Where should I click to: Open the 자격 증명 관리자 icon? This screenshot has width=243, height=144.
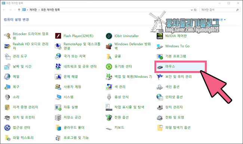point(7,107)
